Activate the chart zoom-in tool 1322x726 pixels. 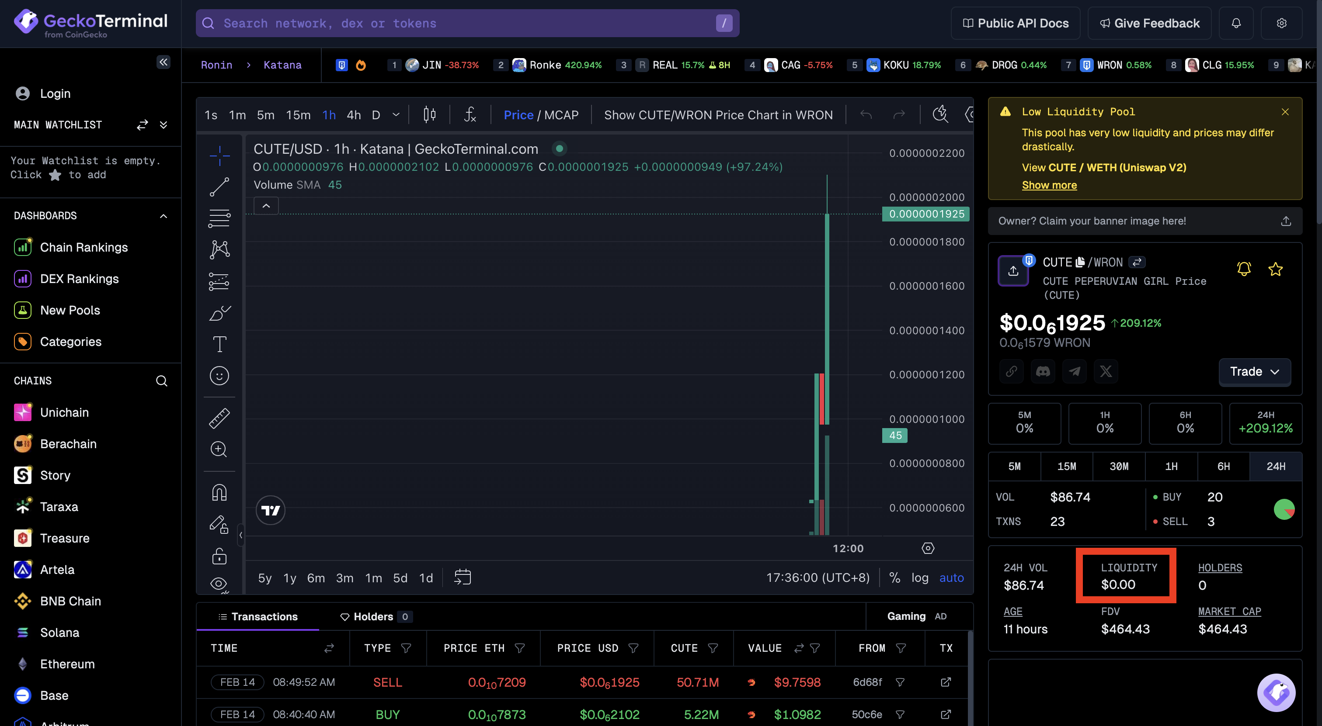coord(219,449)
